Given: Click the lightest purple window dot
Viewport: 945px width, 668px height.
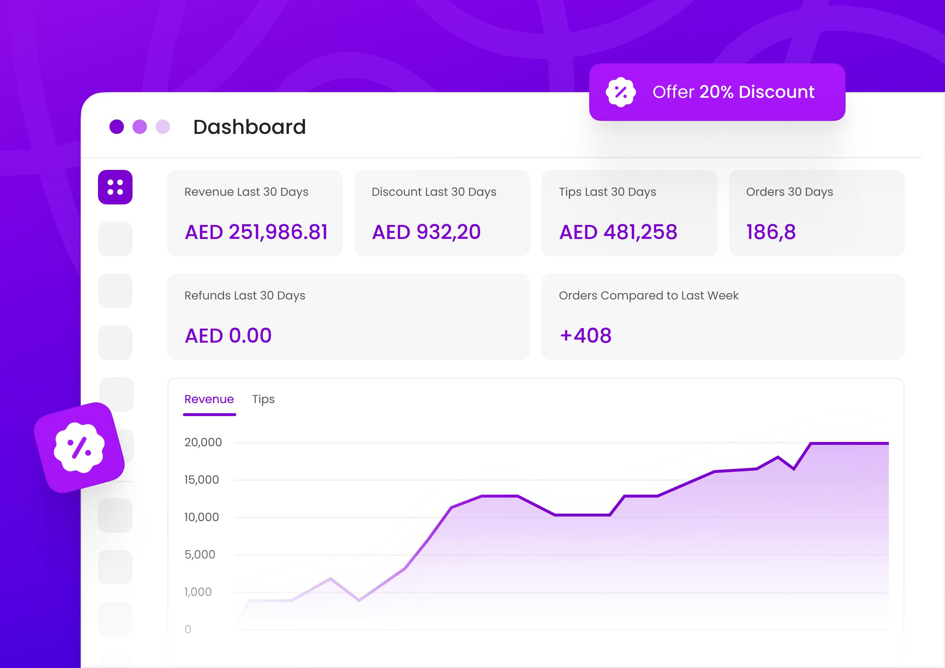Looking at the screenshot, I should coord(162,127).
